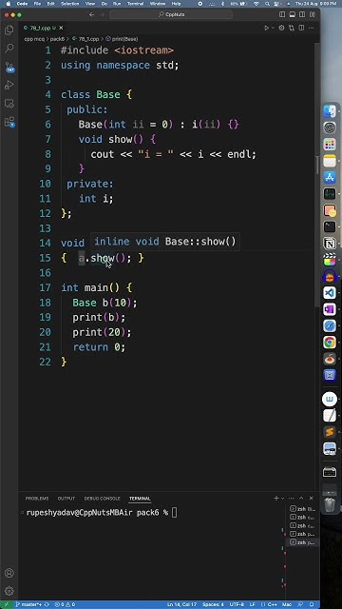Open the Accounts menu in activity bar
This screenshot has height=609, width=342.
(9, 573)
